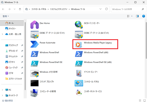
Task: Click システムとセキュリティ breadcrumb
Action: (59, 9)
